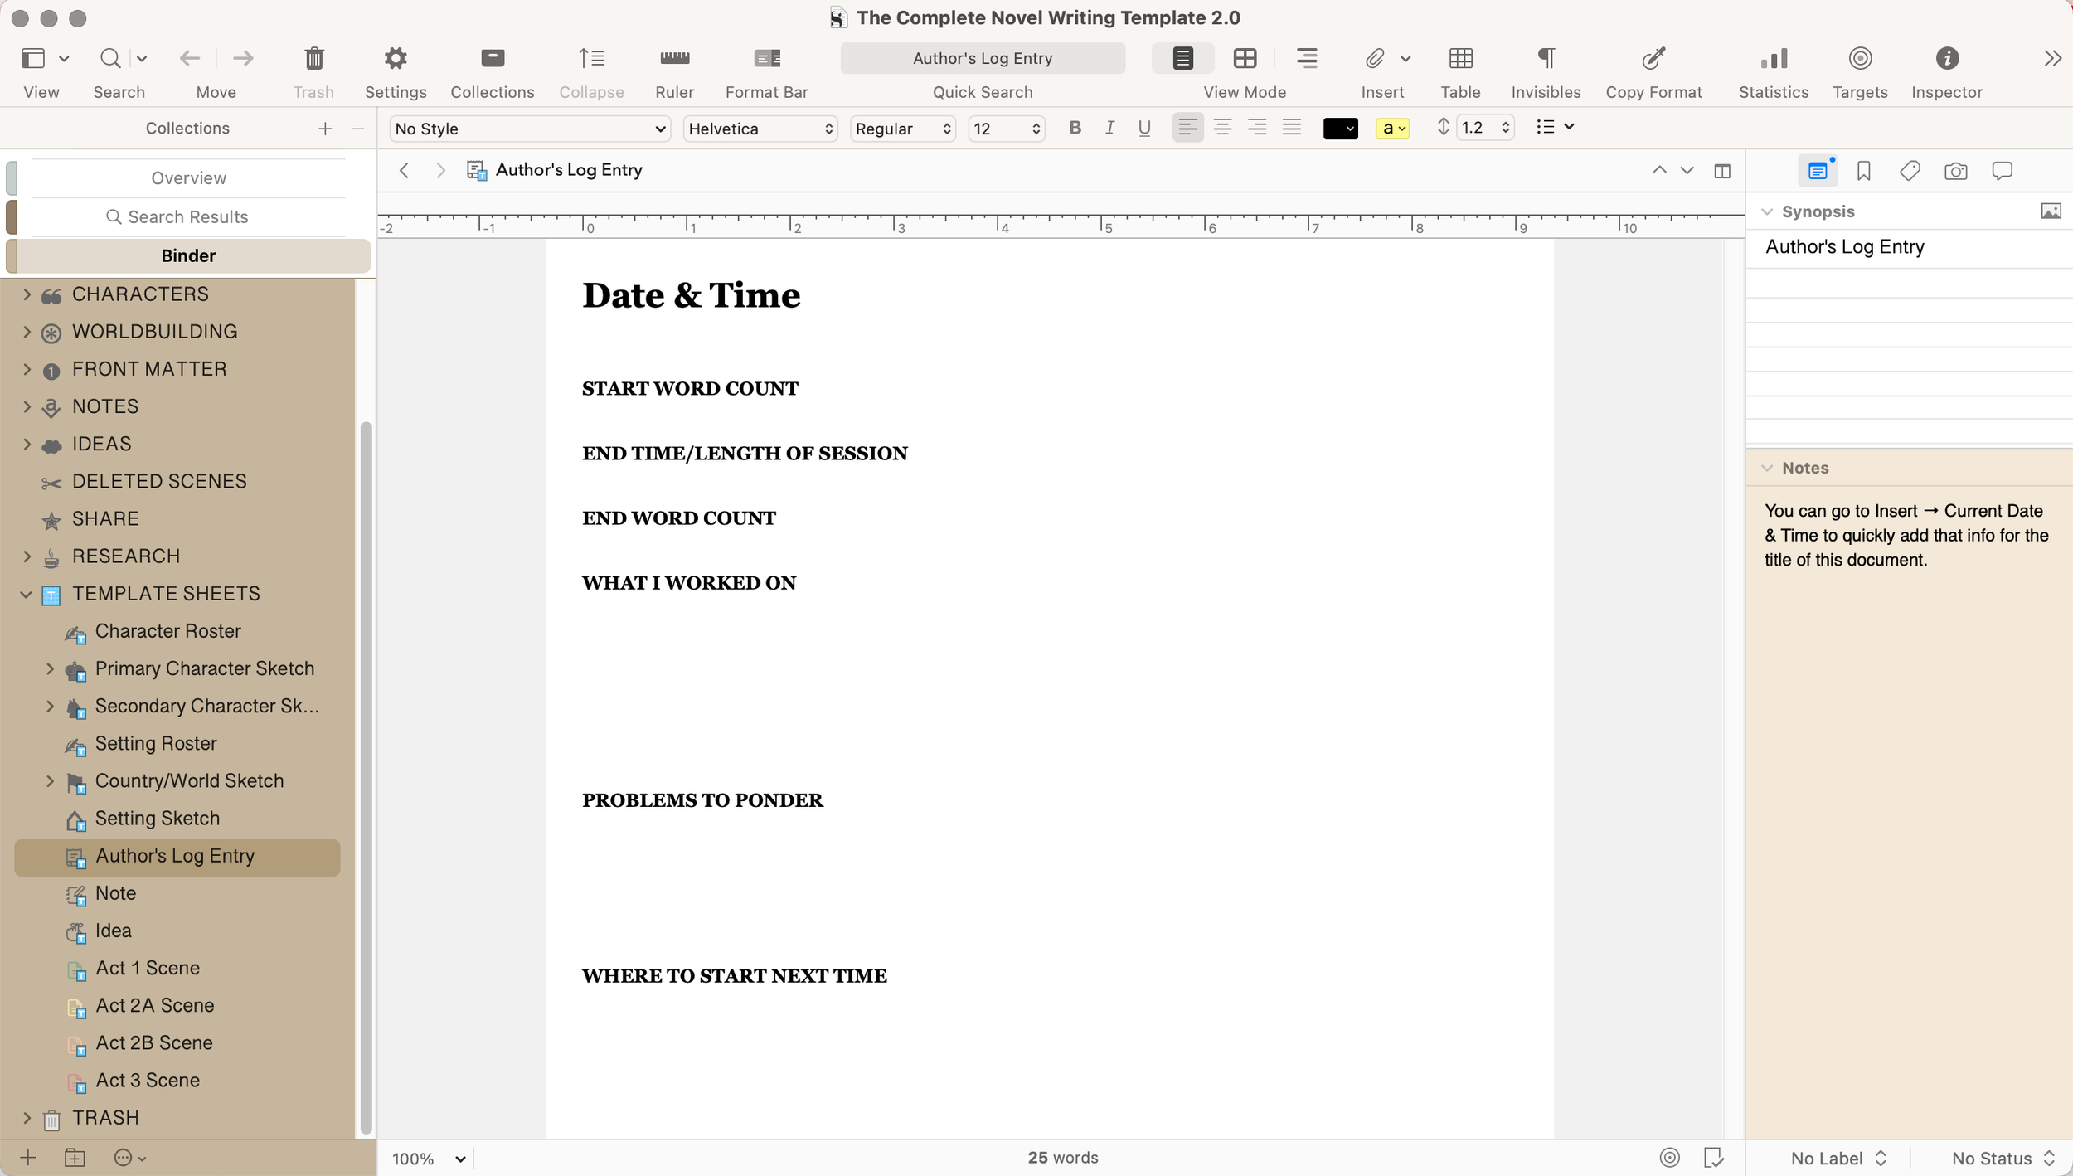Screen dimensions: 2073x1176
Task: Click the Collapse button in the toolbar
Action: (x=590, y=57)
